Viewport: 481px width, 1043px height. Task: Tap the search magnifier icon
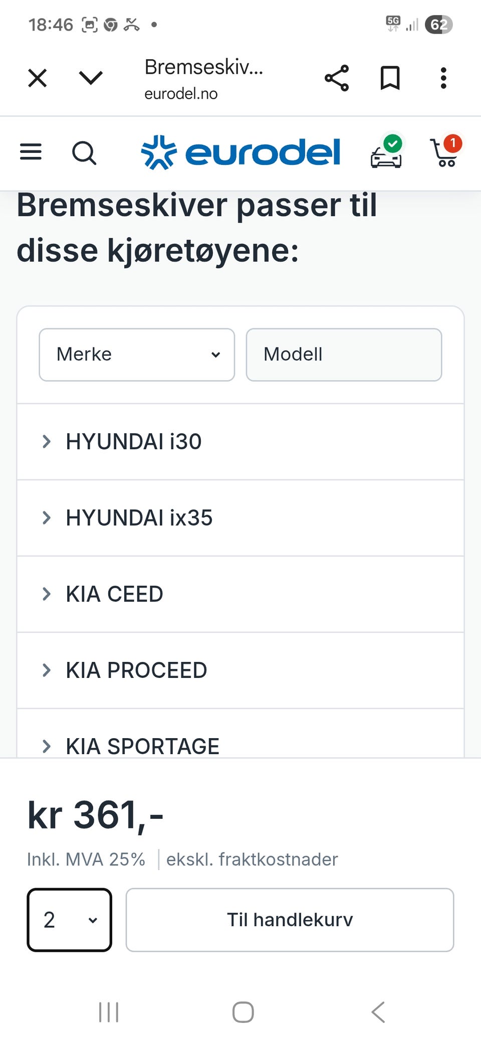(x=84, y=153)
